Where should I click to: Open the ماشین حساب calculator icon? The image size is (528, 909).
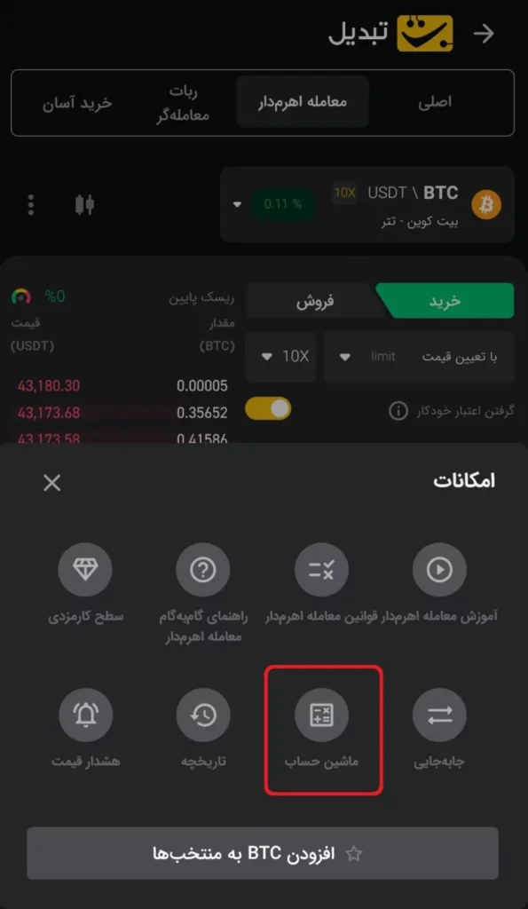pyautogui.click(x=321, y=715)
